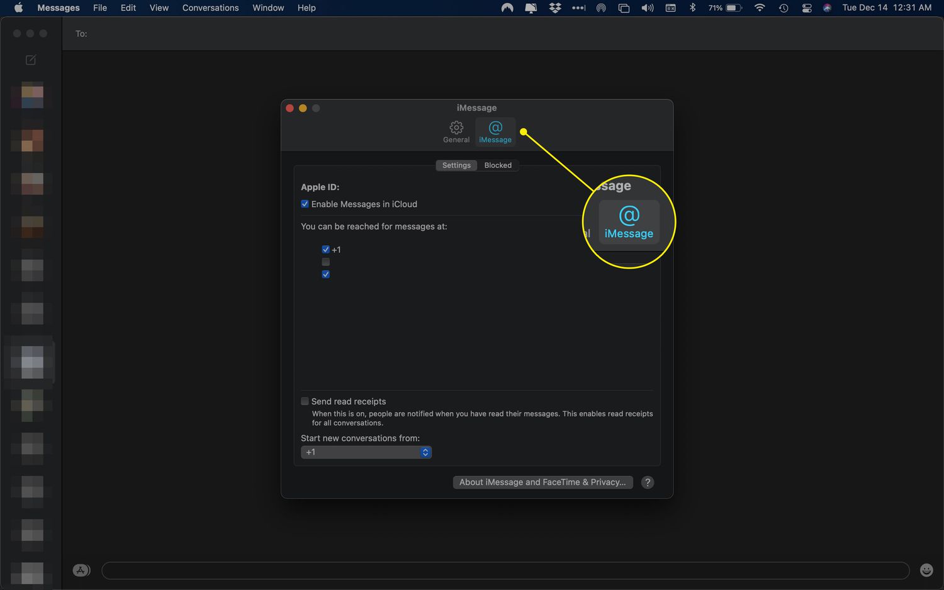Screen dimensions: 944x590
Task: Enable Send read receipts
Action: (305, 401)
